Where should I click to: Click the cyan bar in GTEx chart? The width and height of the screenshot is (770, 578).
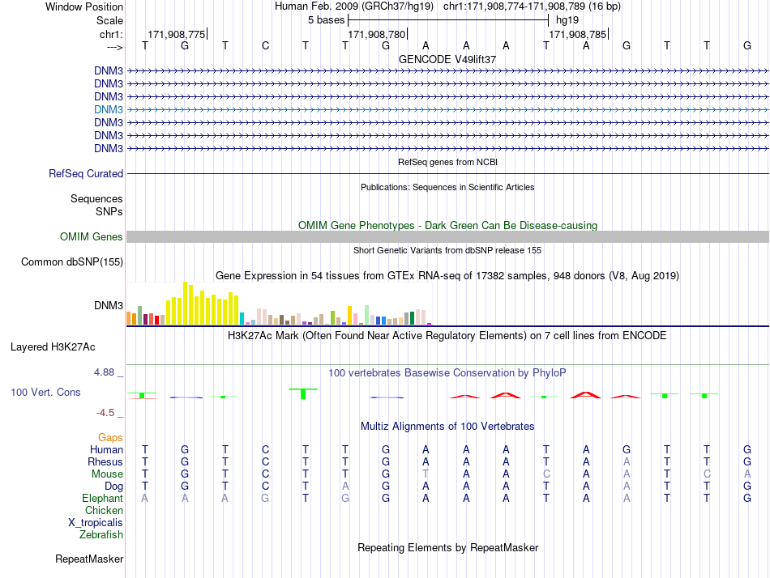pos(242,319)
